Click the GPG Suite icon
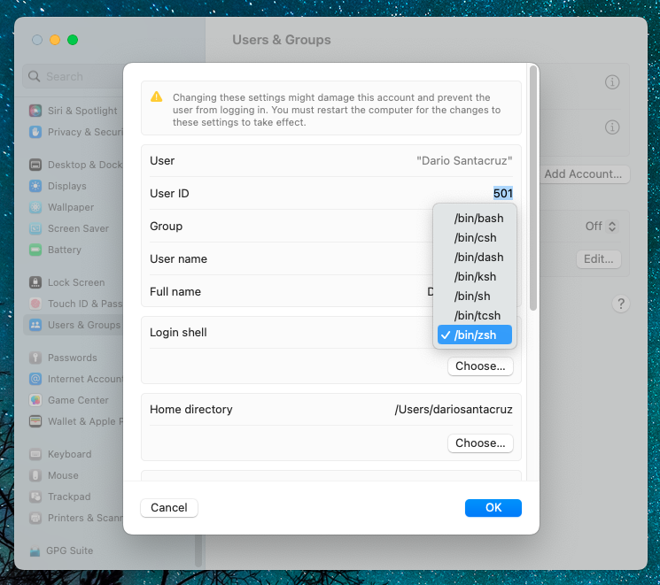Image resolution: width=660 pixels, height=585 pixels. click(35, 550)
